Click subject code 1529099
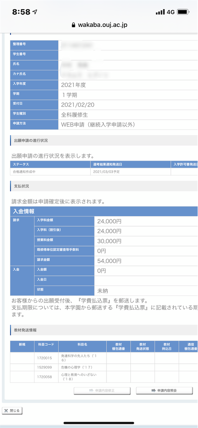198x428 pixels. (44, 367)
